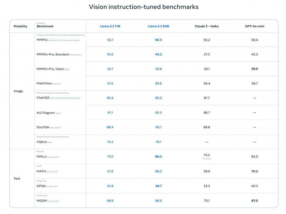Viewport: 286px width, 214px height.
Task: Click the MMMU benchmark row label
Action: tap(42, 40)
